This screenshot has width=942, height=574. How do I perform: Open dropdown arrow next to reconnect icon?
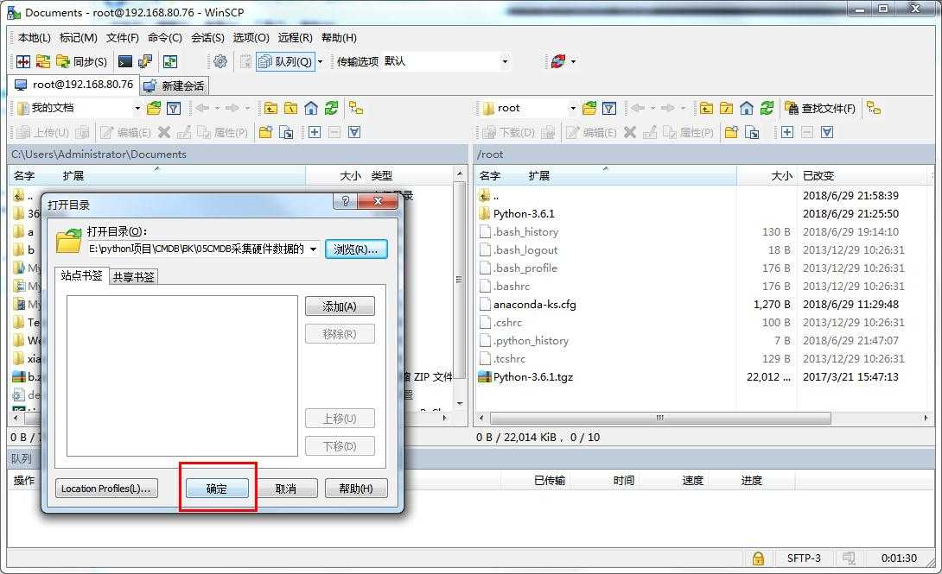click(x=573, y=61)
